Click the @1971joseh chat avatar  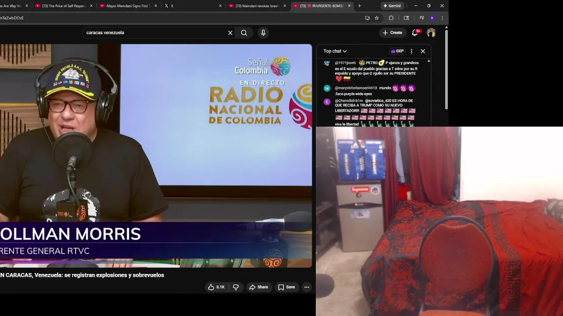(x=327, y=63)
